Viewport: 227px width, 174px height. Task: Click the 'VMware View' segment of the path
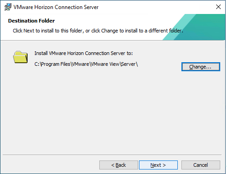tap(105, 64)
